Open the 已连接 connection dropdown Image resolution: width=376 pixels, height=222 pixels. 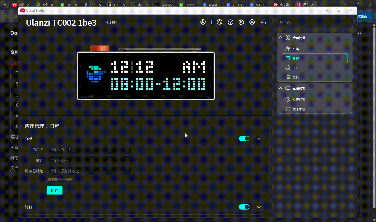pyautogui.click(x=111, y=22)
